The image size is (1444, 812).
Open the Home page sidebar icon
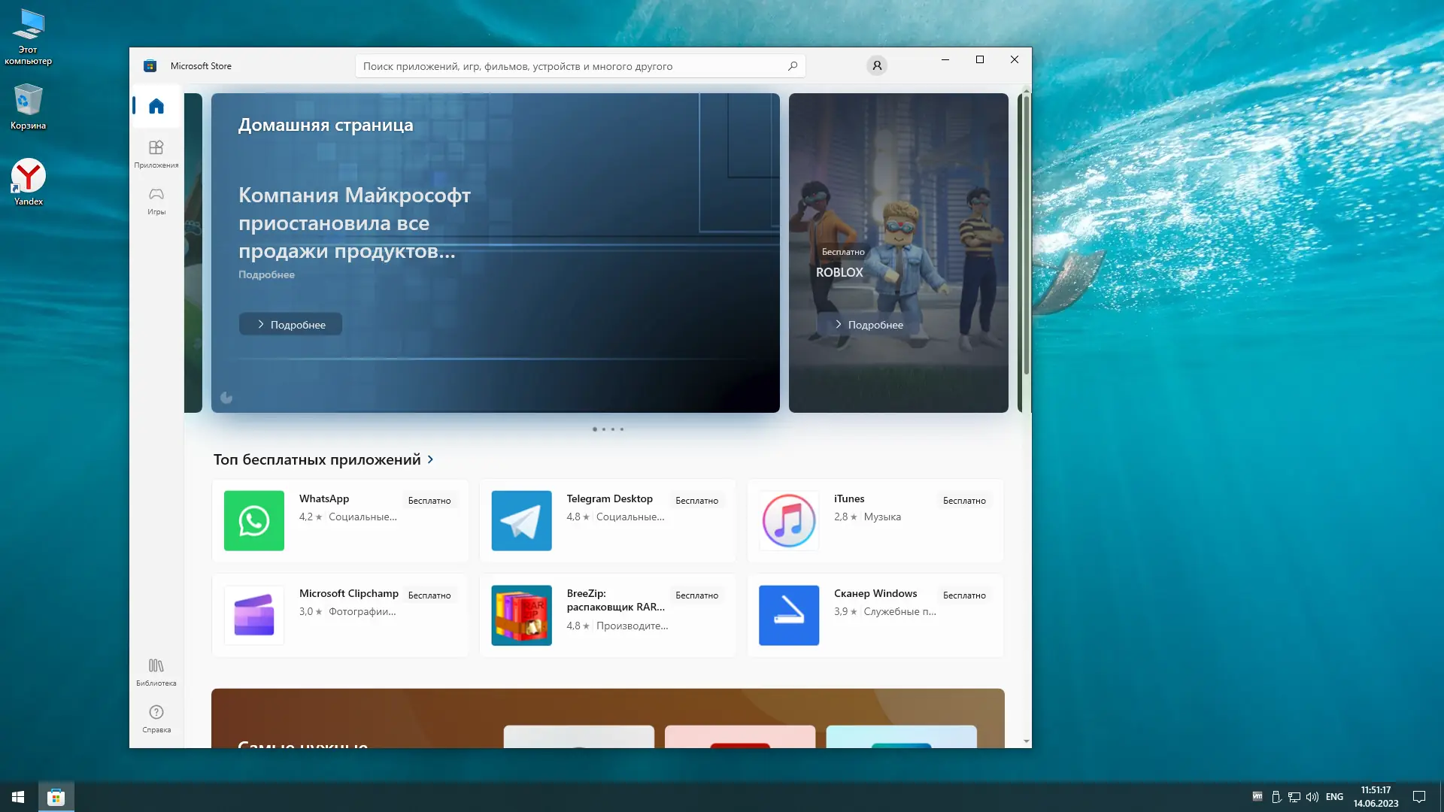click(x=156, y=106)
